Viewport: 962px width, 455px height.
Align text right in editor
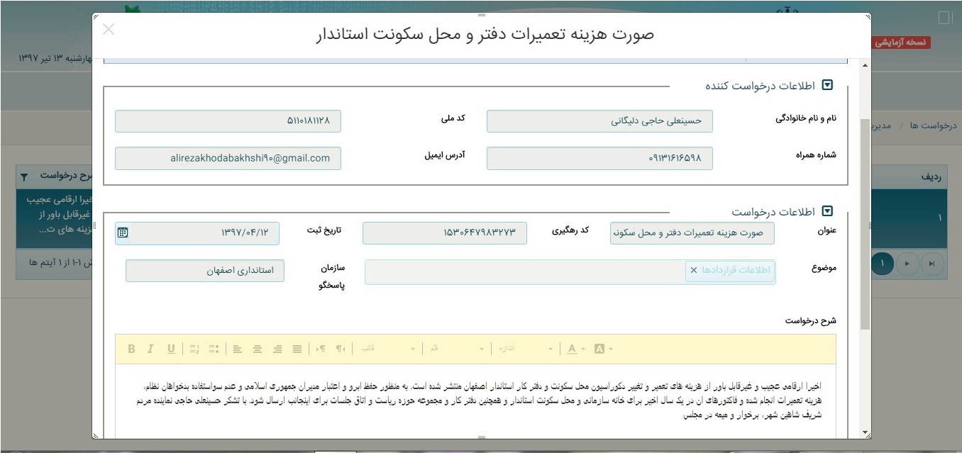pyautogui.click(x=277, y=349)
